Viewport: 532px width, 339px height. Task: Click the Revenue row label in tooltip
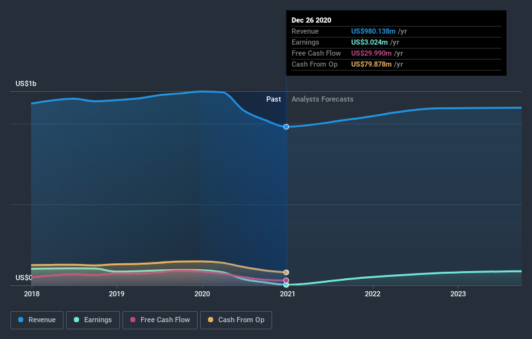coord(305,31)
